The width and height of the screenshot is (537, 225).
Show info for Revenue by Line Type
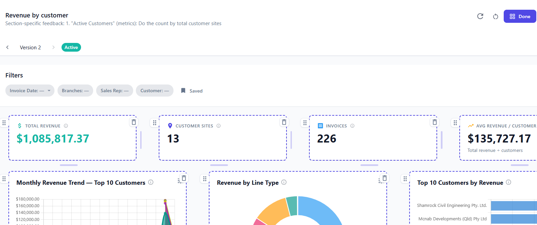(284, 182)
